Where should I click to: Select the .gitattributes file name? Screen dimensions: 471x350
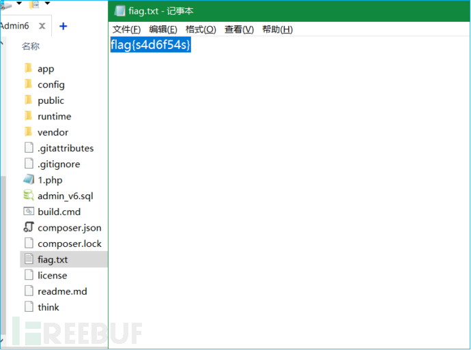(66, 148)
